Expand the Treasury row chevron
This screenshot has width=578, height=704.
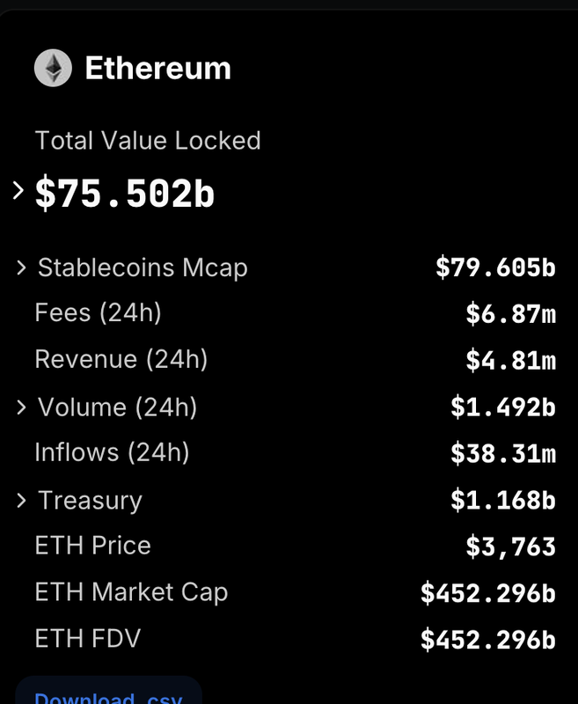pos(20,500)
